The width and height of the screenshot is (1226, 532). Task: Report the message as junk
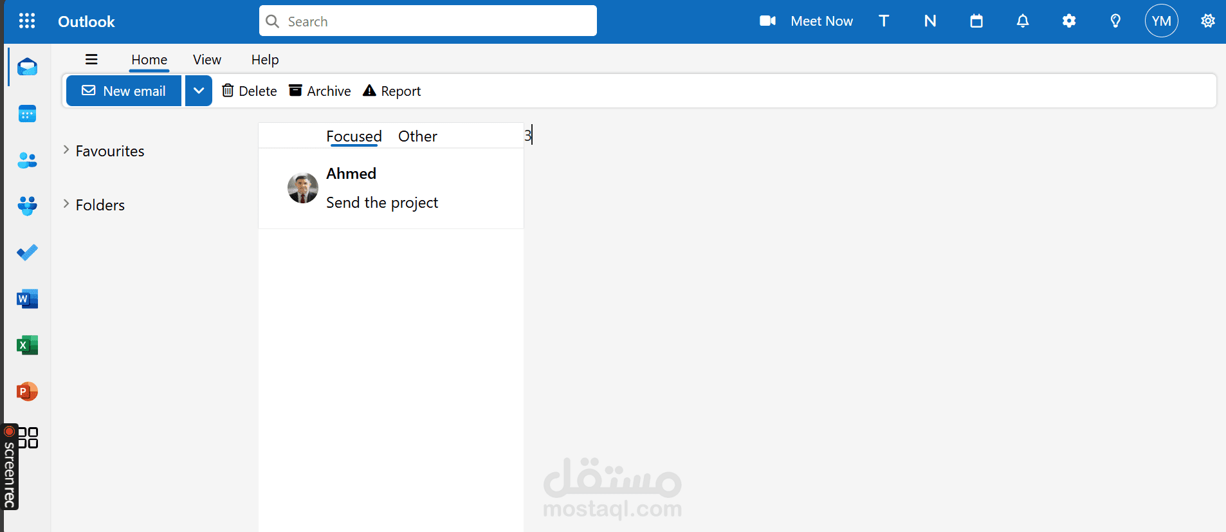pyautogui.click(x=392, y=91)
